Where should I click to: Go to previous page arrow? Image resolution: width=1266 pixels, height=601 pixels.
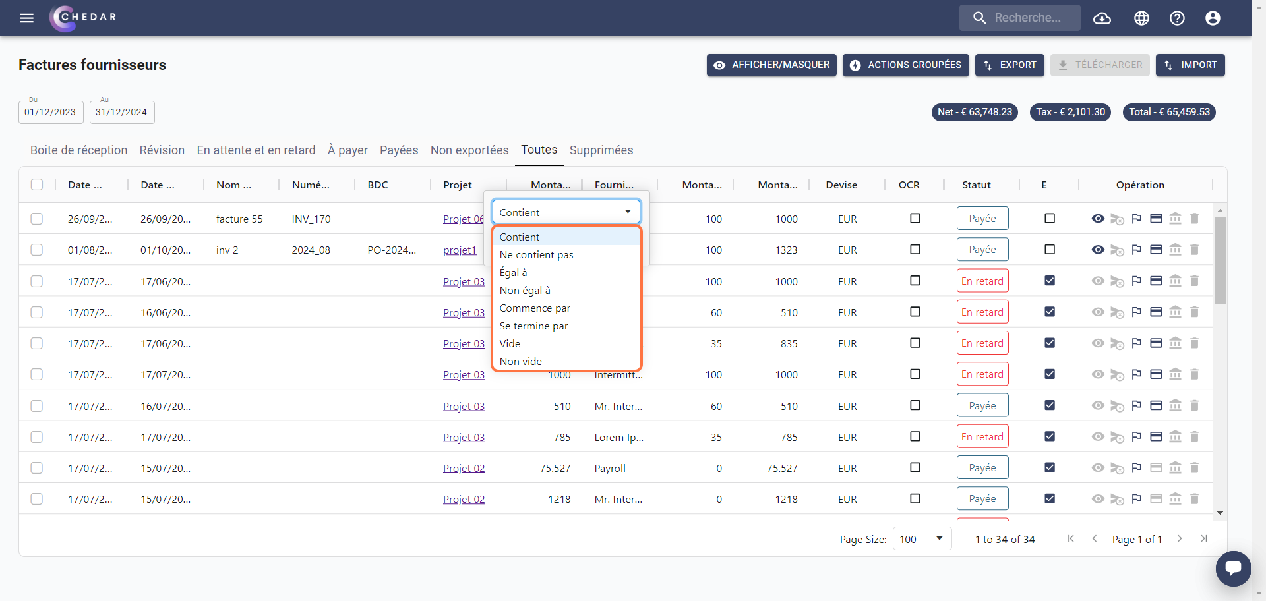pos(1095,539)
